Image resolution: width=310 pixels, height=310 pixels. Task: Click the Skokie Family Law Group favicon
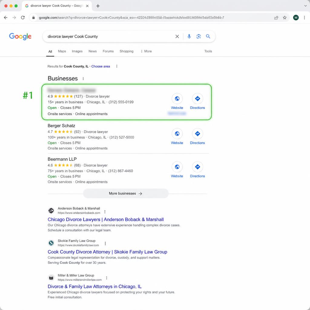pos(51,243)
